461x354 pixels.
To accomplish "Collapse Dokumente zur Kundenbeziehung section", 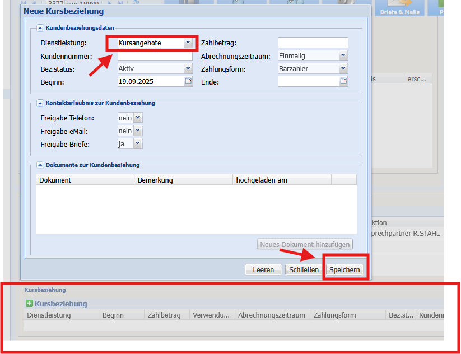I will tap(40, 165).
